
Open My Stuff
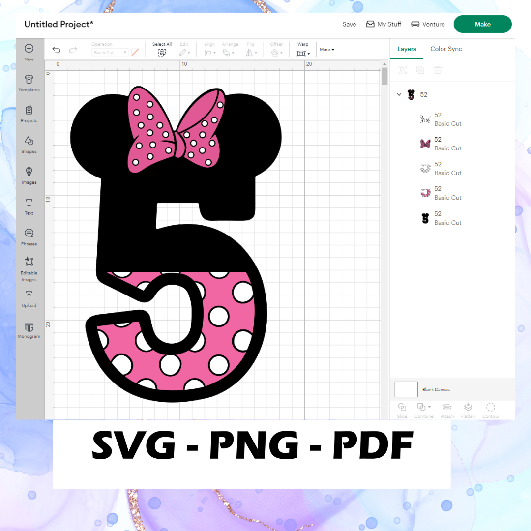pos(383,24)
